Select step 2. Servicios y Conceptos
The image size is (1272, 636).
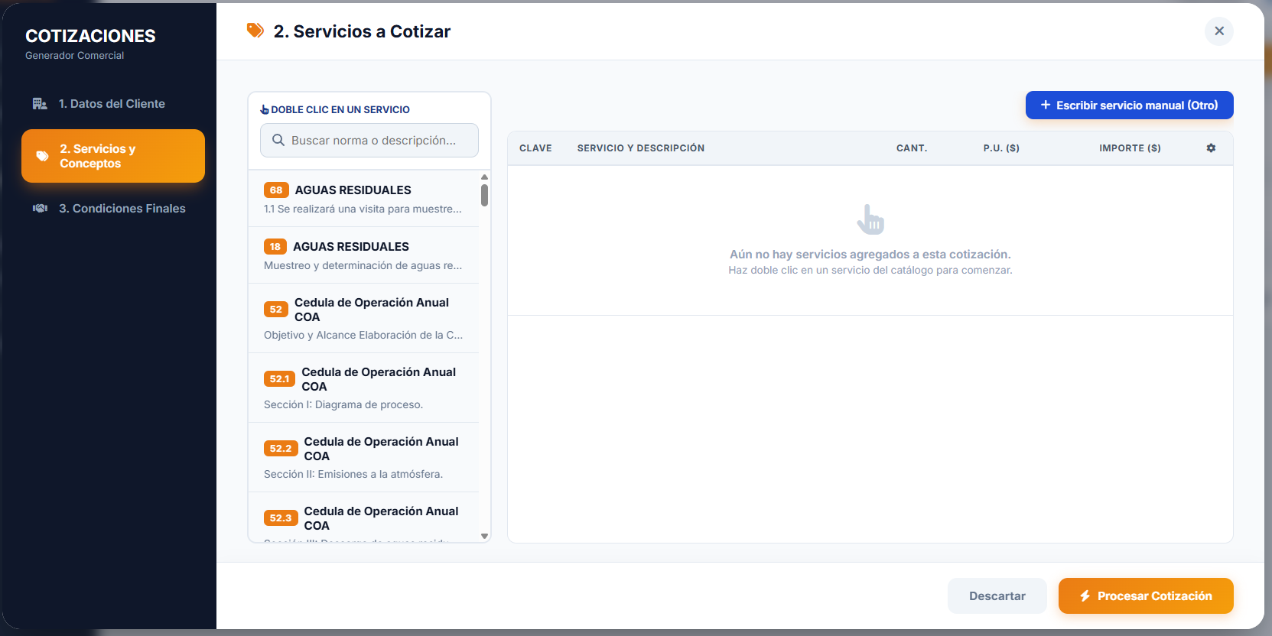tap(113, 156)
